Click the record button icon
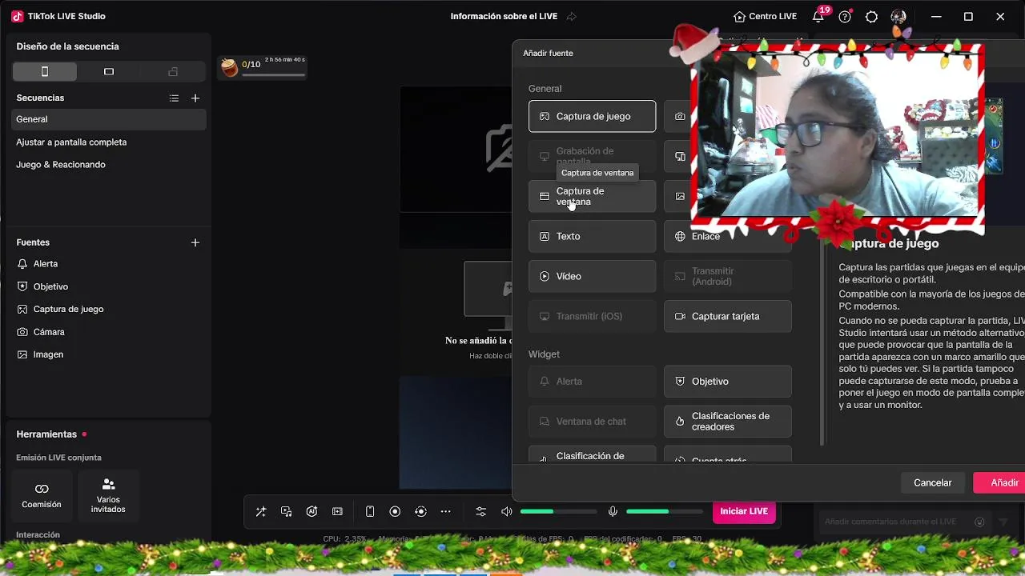1025x576 pixels. (x=395, y=512)
